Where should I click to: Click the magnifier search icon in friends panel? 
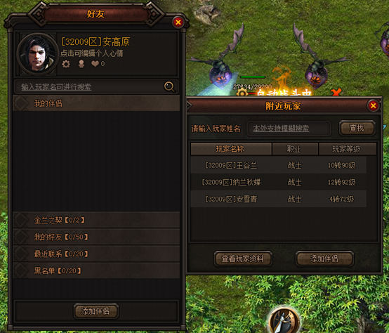tap(169, 86)
